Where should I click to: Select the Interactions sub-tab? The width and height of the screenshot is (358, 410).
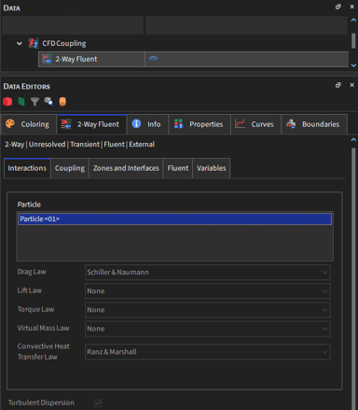(27, 168)
